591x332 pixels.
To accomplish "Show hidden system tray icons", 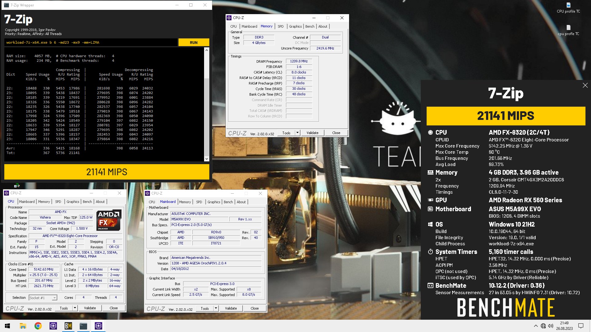I will pos(536,326).
